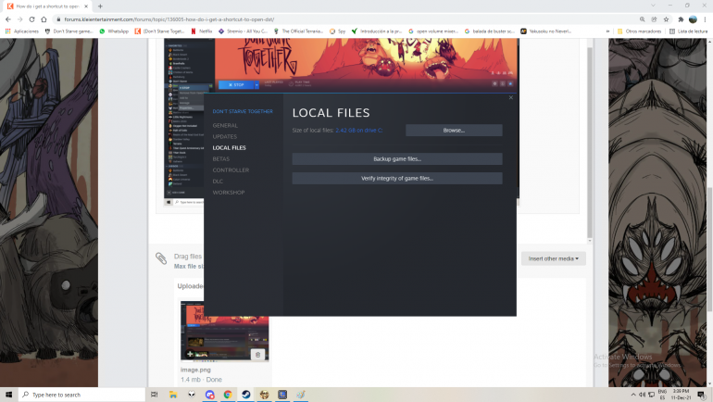
Task: Open Steam from the taskbar
Action: click(245, 395)
